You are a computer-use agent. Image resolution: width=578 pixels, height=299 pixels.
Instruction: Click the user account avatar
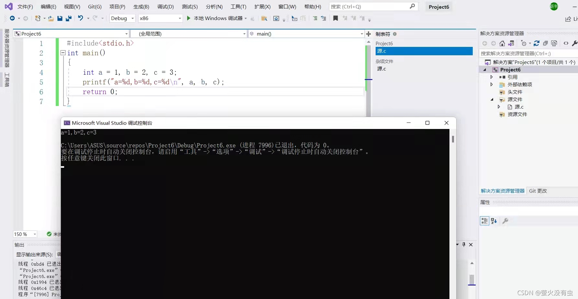click(554, 6)
